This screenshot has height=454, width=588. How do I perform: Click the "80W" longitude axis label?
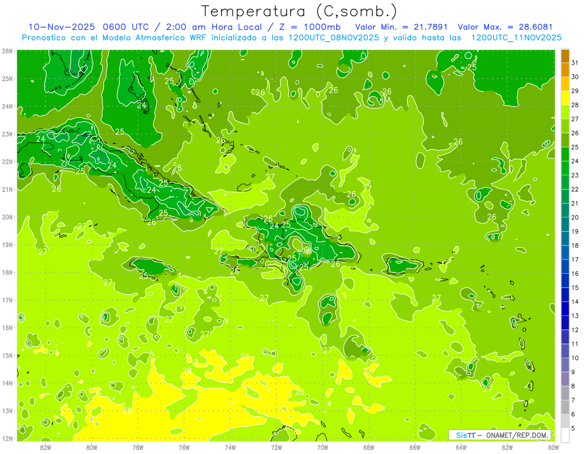pos(91,448)
